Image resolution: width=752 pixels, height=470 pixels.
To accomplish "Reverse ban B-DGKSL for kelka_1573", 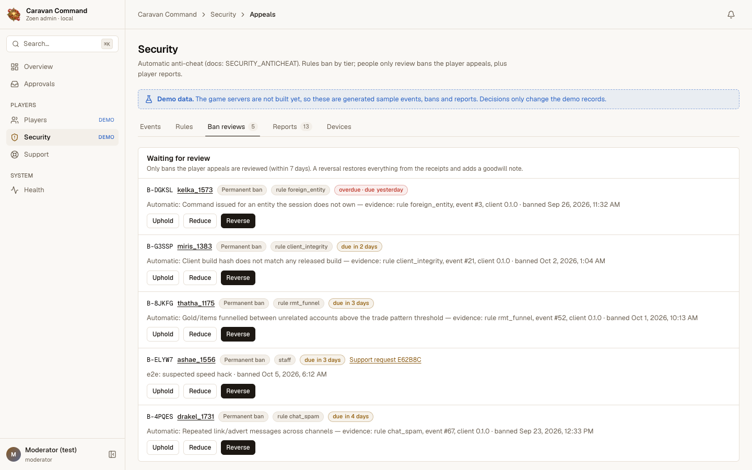I will (238, 221).
